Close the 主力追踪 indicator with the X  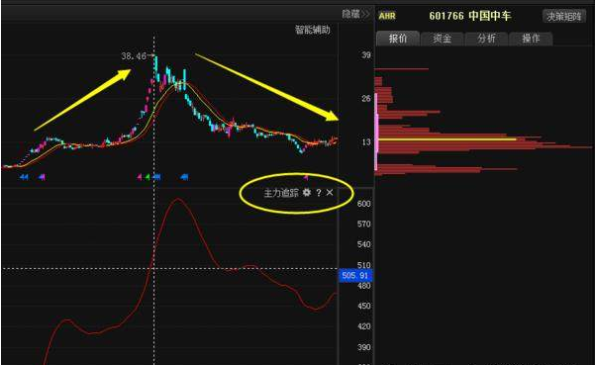pos(330,193)
